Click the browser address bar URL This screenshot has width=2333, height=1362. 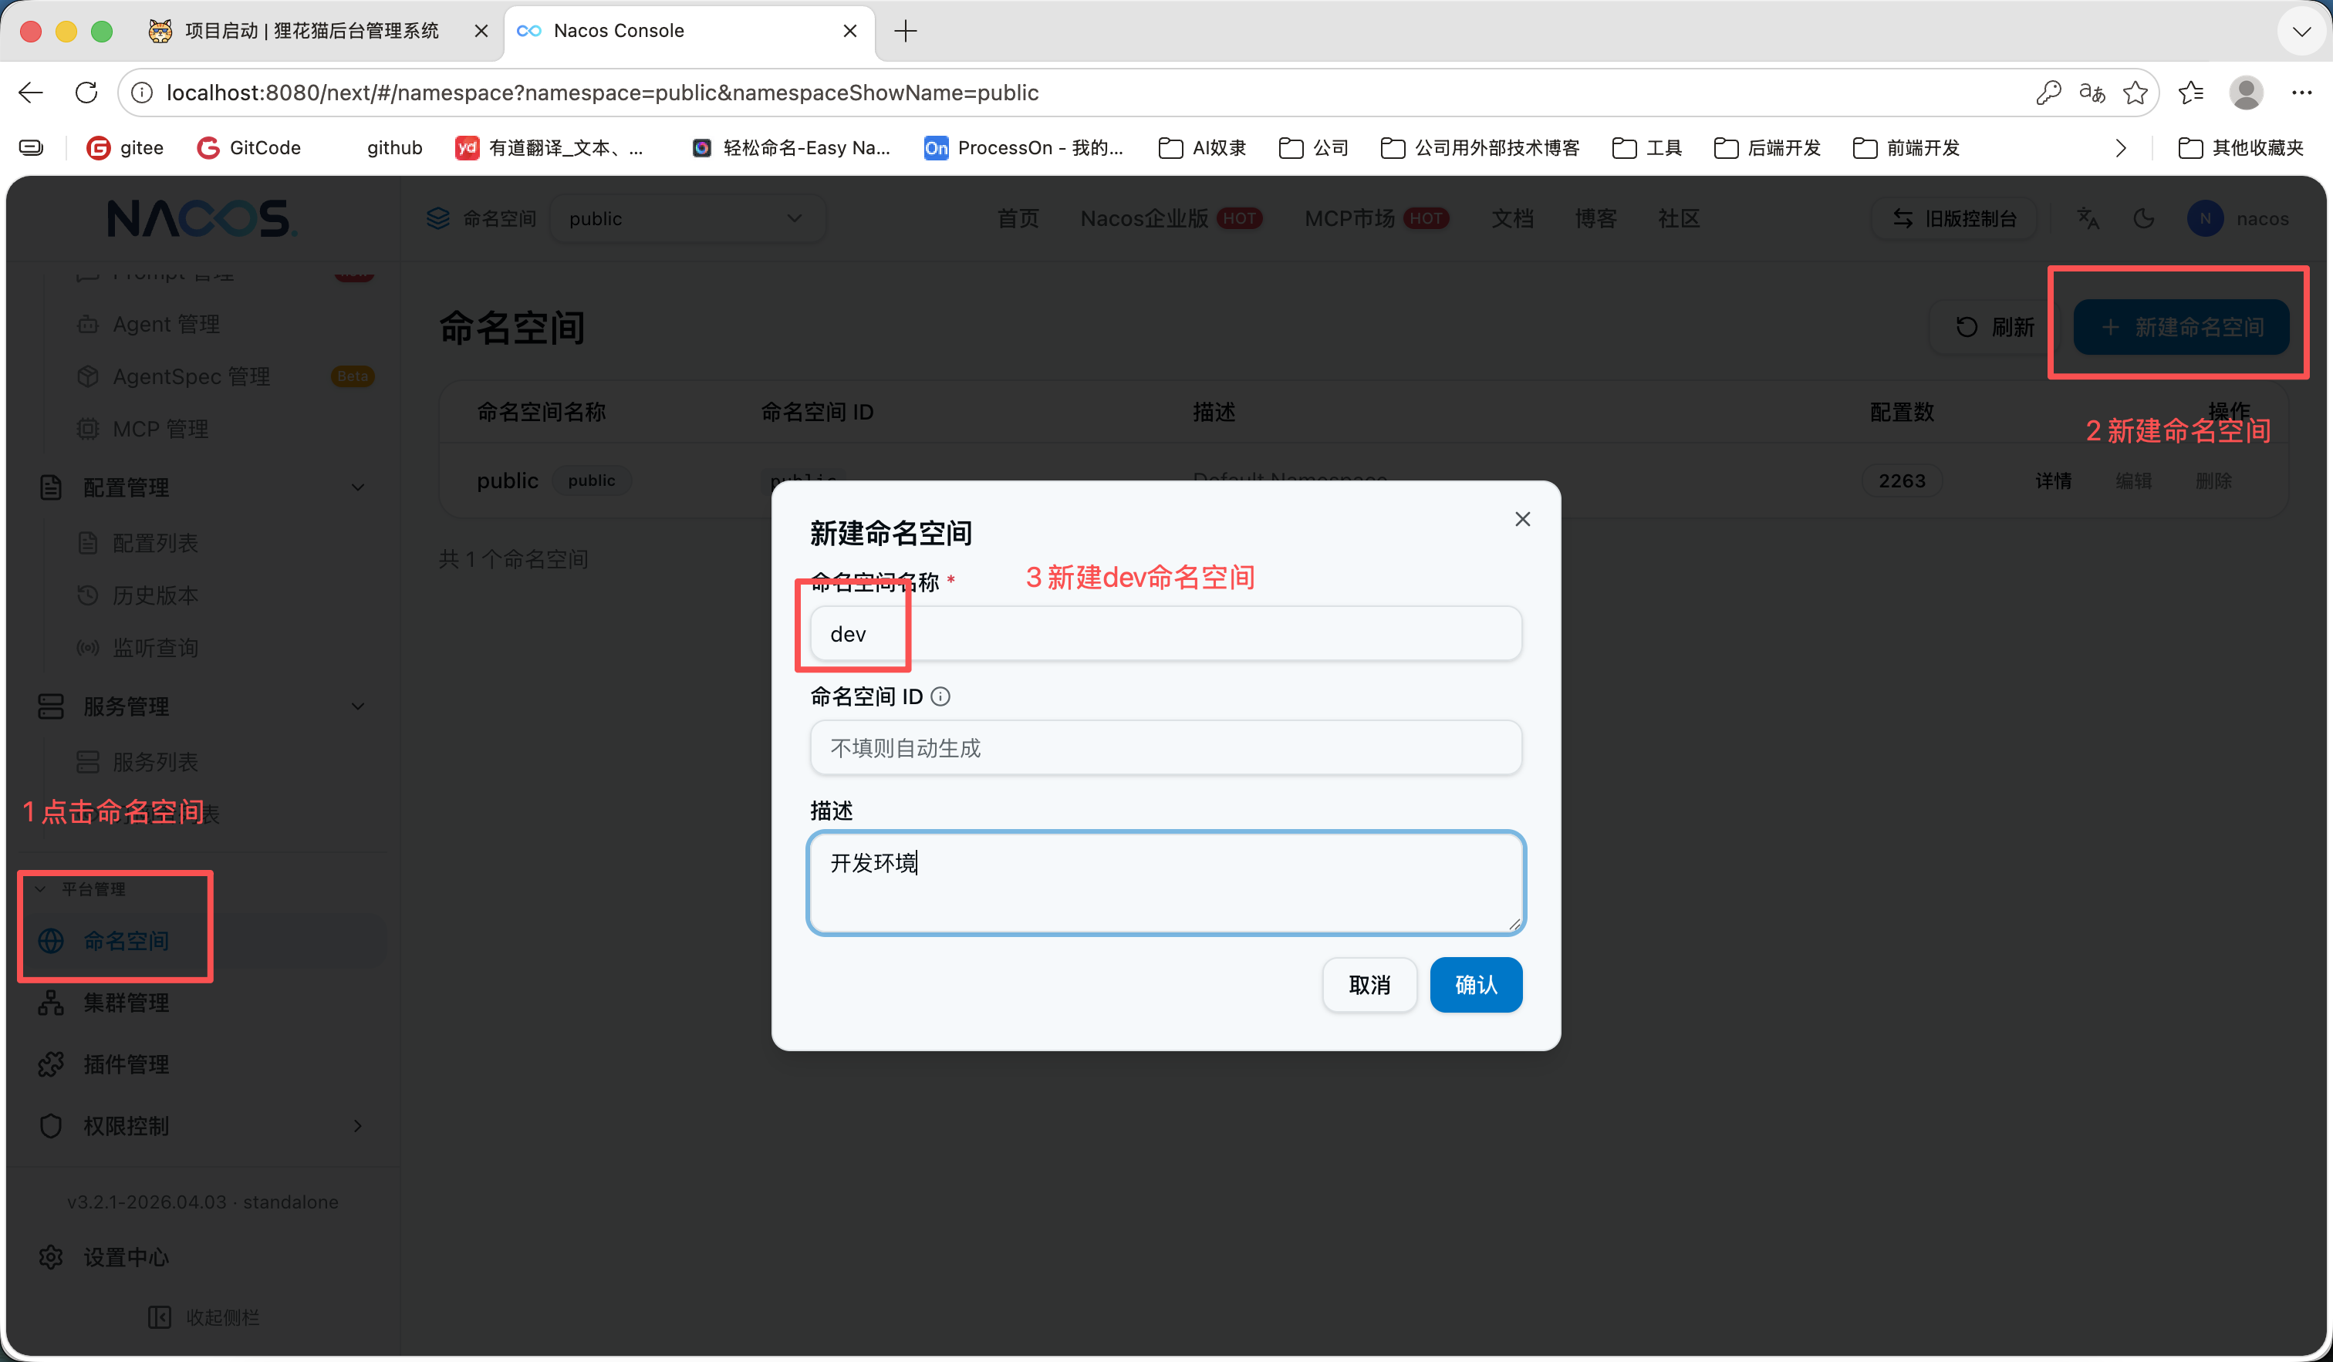602,93
